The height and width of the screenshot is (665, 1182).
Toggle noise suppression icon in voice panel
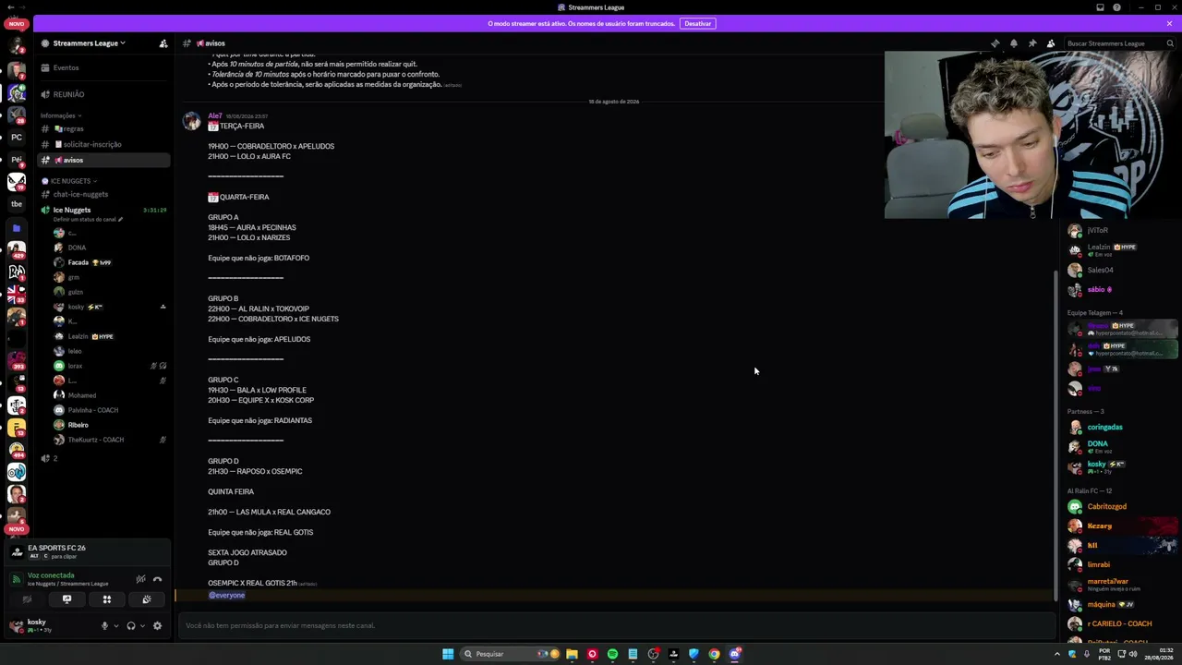click(140, 579)
